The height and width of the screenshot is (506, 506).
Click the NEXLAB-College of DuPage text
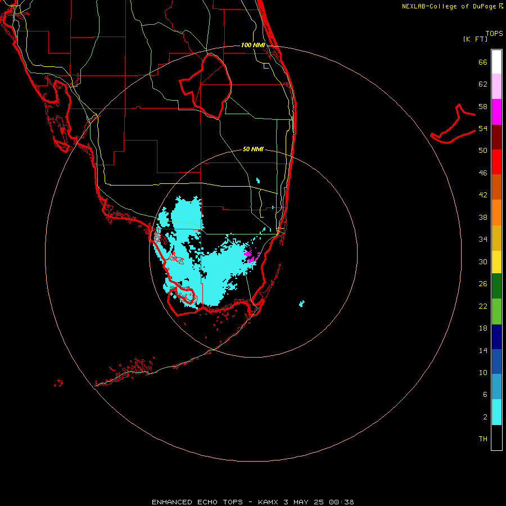(449, 6)
